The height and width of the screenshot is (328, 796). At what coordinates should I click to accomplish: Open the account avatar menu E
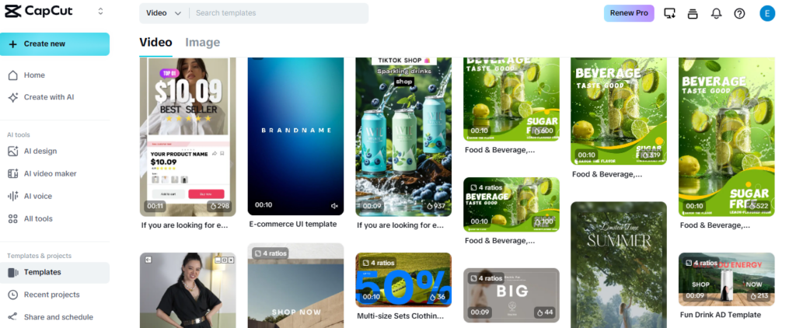767,13
